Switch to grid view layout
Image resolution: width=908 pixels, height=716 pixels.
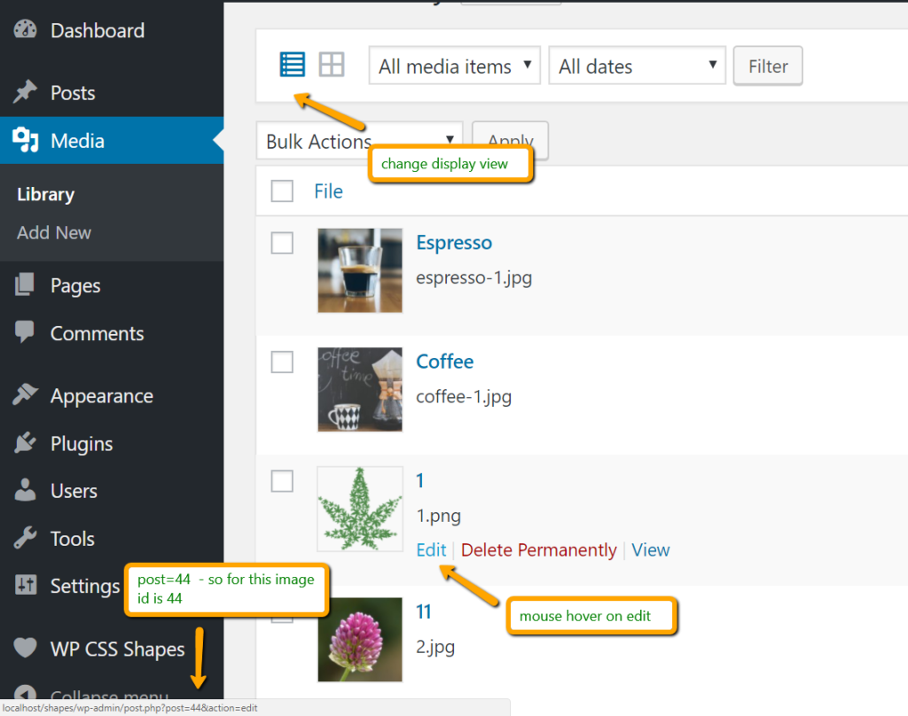pyautogui.click(x=332, y=64)
